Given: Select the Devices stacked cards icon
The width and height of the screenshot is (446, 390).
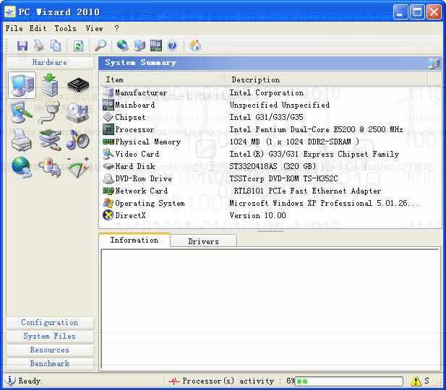Looking at the screenshot, I should (x=50, y=140).
